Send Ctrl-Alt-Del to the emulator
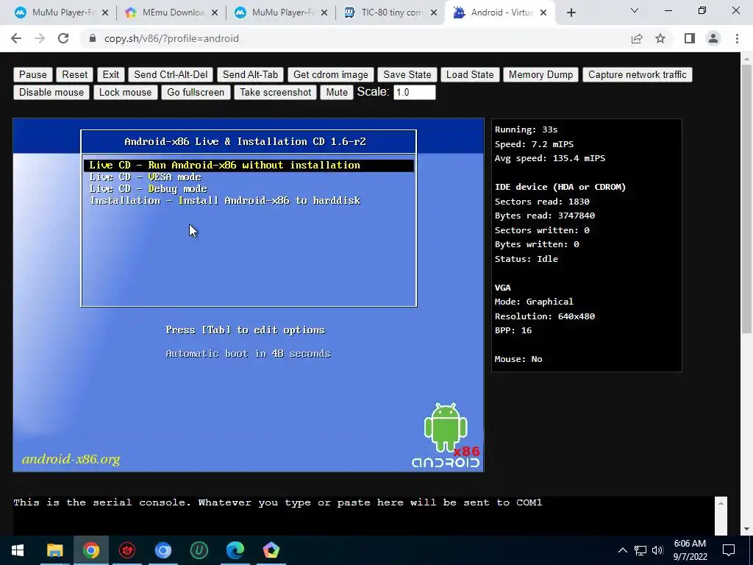Screen dimensions: 753x565 pyautogui.click(x=171, y=74)
